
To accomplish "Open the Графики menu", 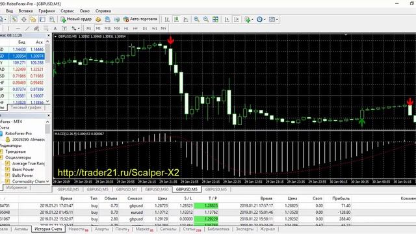I will [x=46, y=11].
